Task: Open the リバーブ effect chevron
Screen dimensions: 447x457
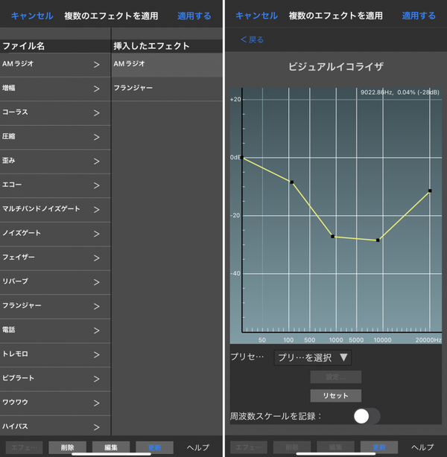Action: click(97, 282)
